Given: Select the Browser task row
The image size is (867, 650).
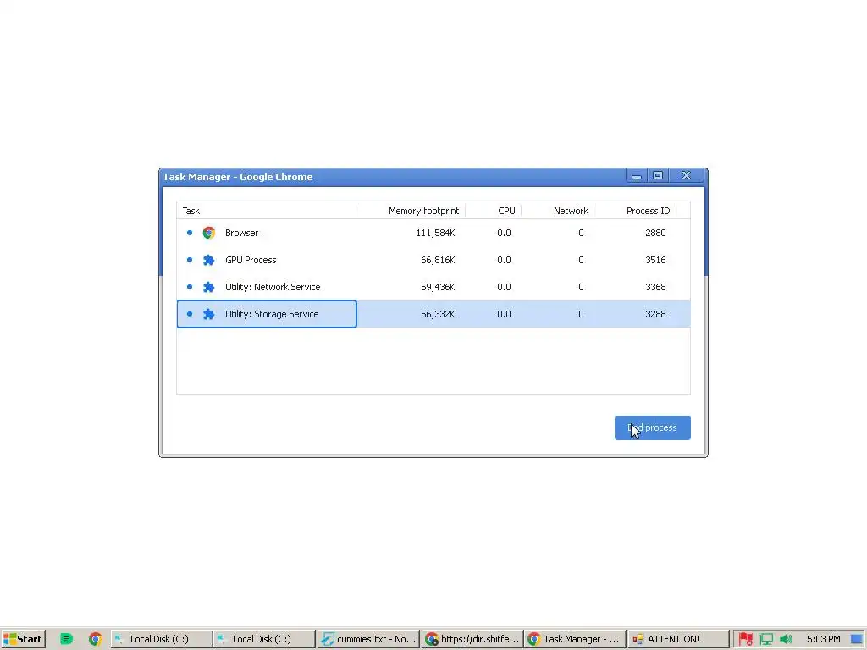Looking at the screenshot, I should (x=433, y=233).
